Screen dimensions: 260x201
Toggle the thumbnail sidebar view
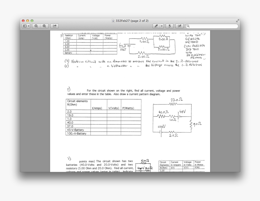click(25, 26)
